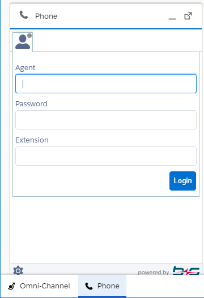Click the b+s logo at bottom right

pyautogui.click(x=186, y=270)
